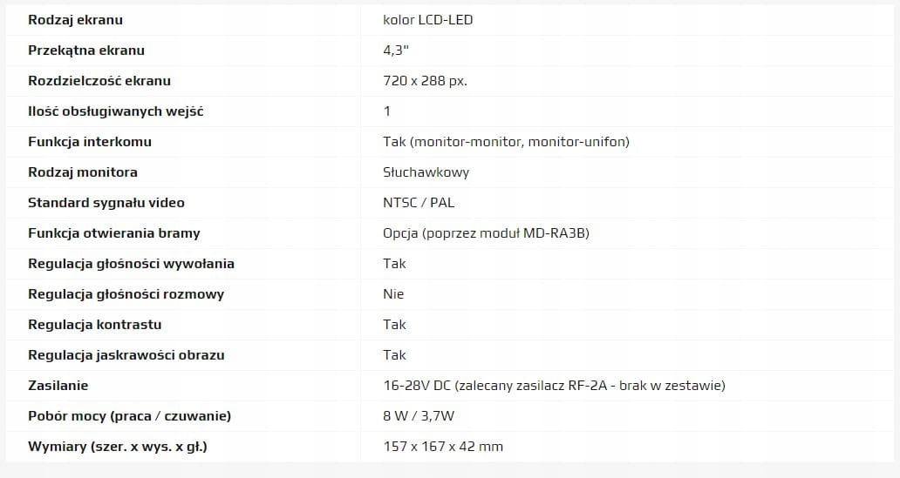
Task: Click the 'Tak (monitor-monitor, monitor-unifon)' value
Action: tap(506, 141)
